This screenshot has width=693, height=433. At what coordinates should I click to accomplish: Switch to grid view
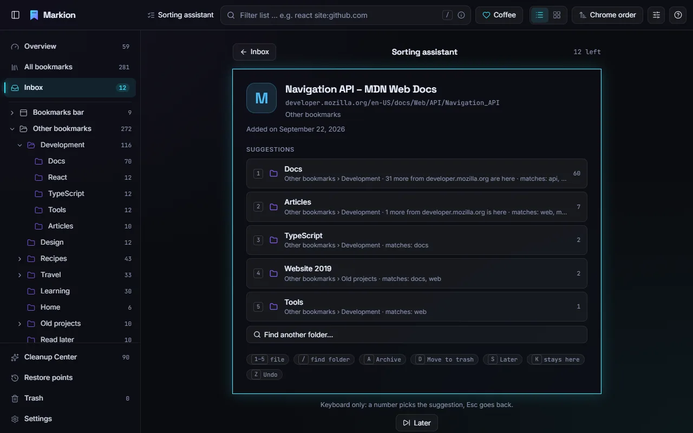[x=557, y=15]
